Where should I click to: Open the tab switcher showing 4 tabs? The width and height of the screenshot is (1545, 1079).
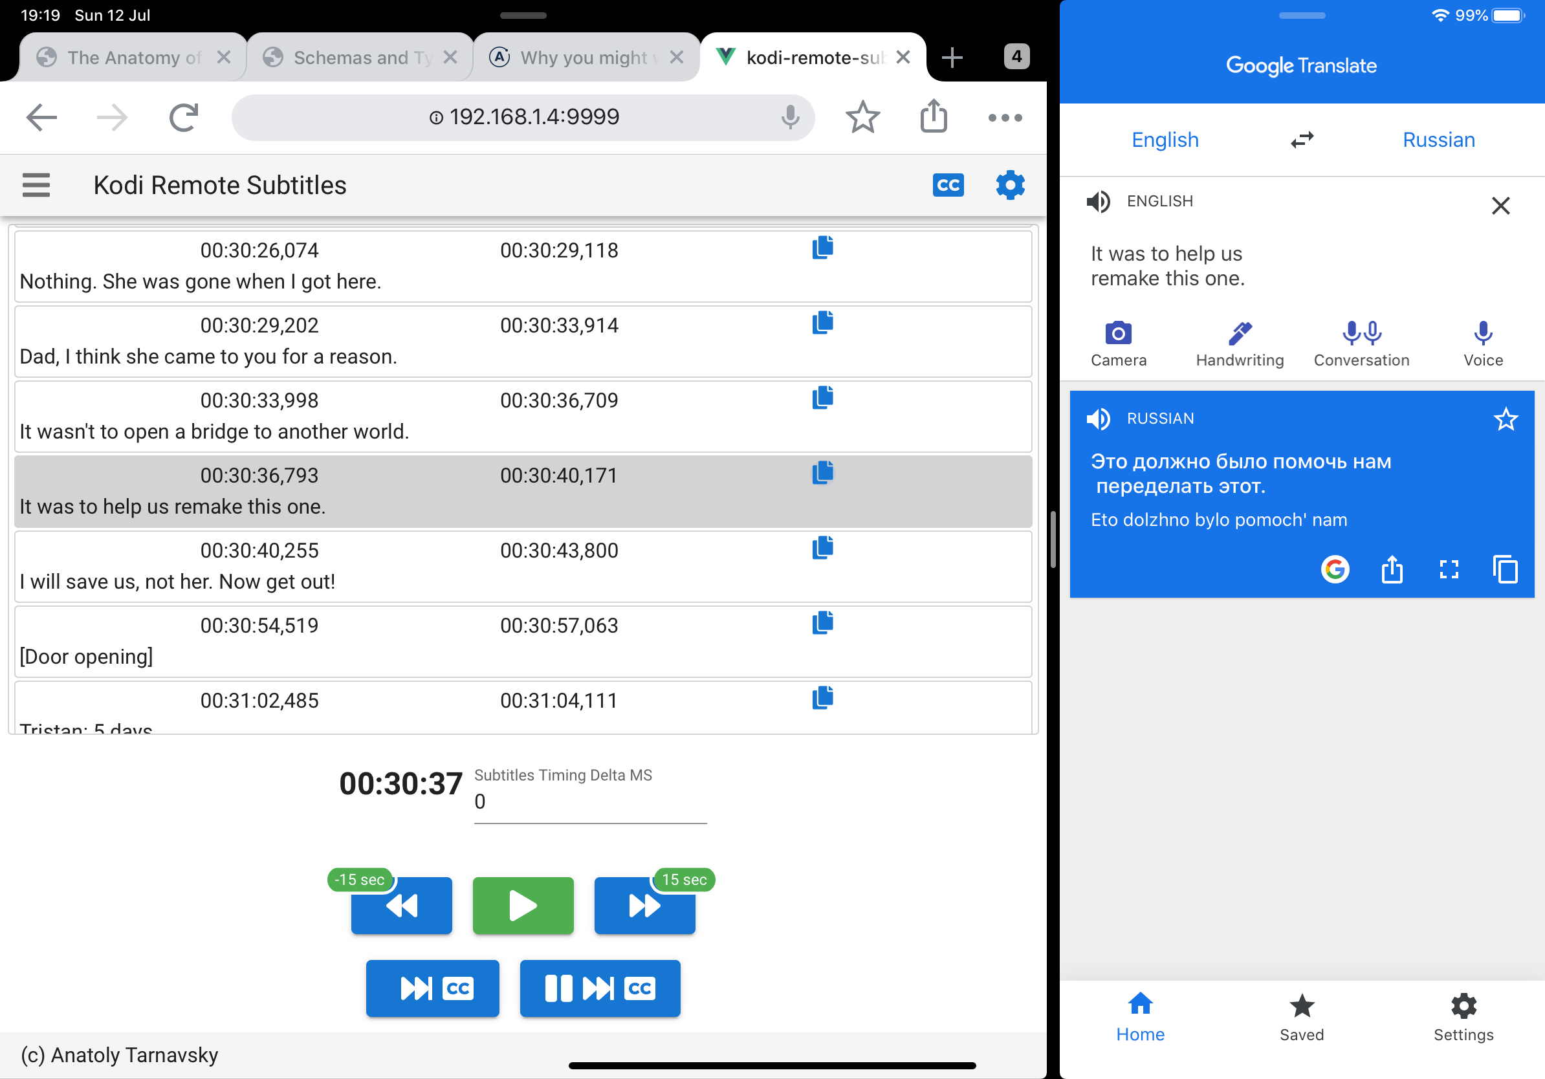(x=1016, y=56)
